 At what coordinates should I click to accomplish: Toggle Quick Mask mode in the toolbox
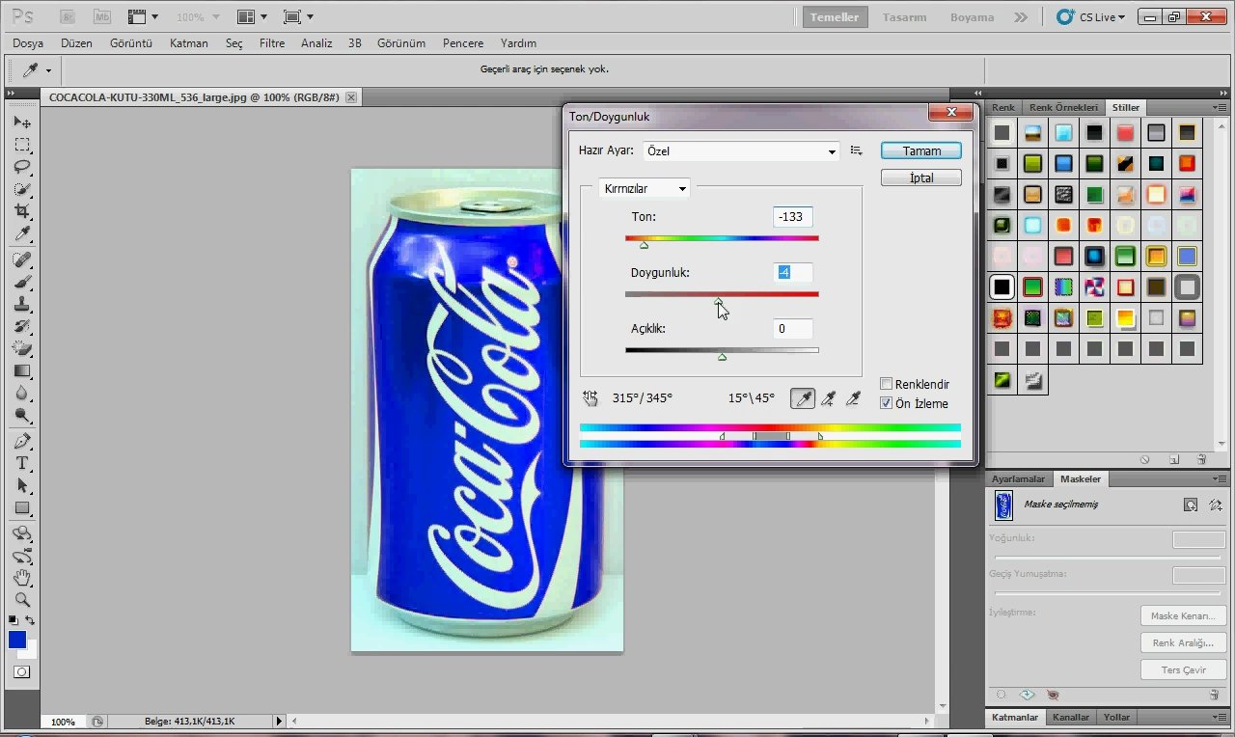pyautogui.click(x=22, y=671)
